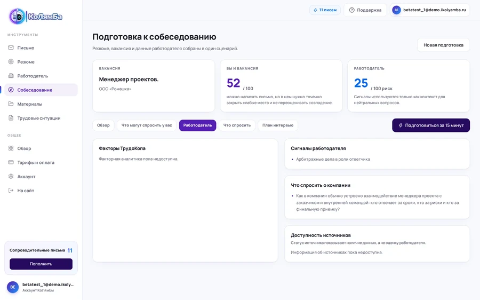Click the Доступность источников heading
This screenshot has width=480, height=300.
pyautogui.click(x=321, y=235)
